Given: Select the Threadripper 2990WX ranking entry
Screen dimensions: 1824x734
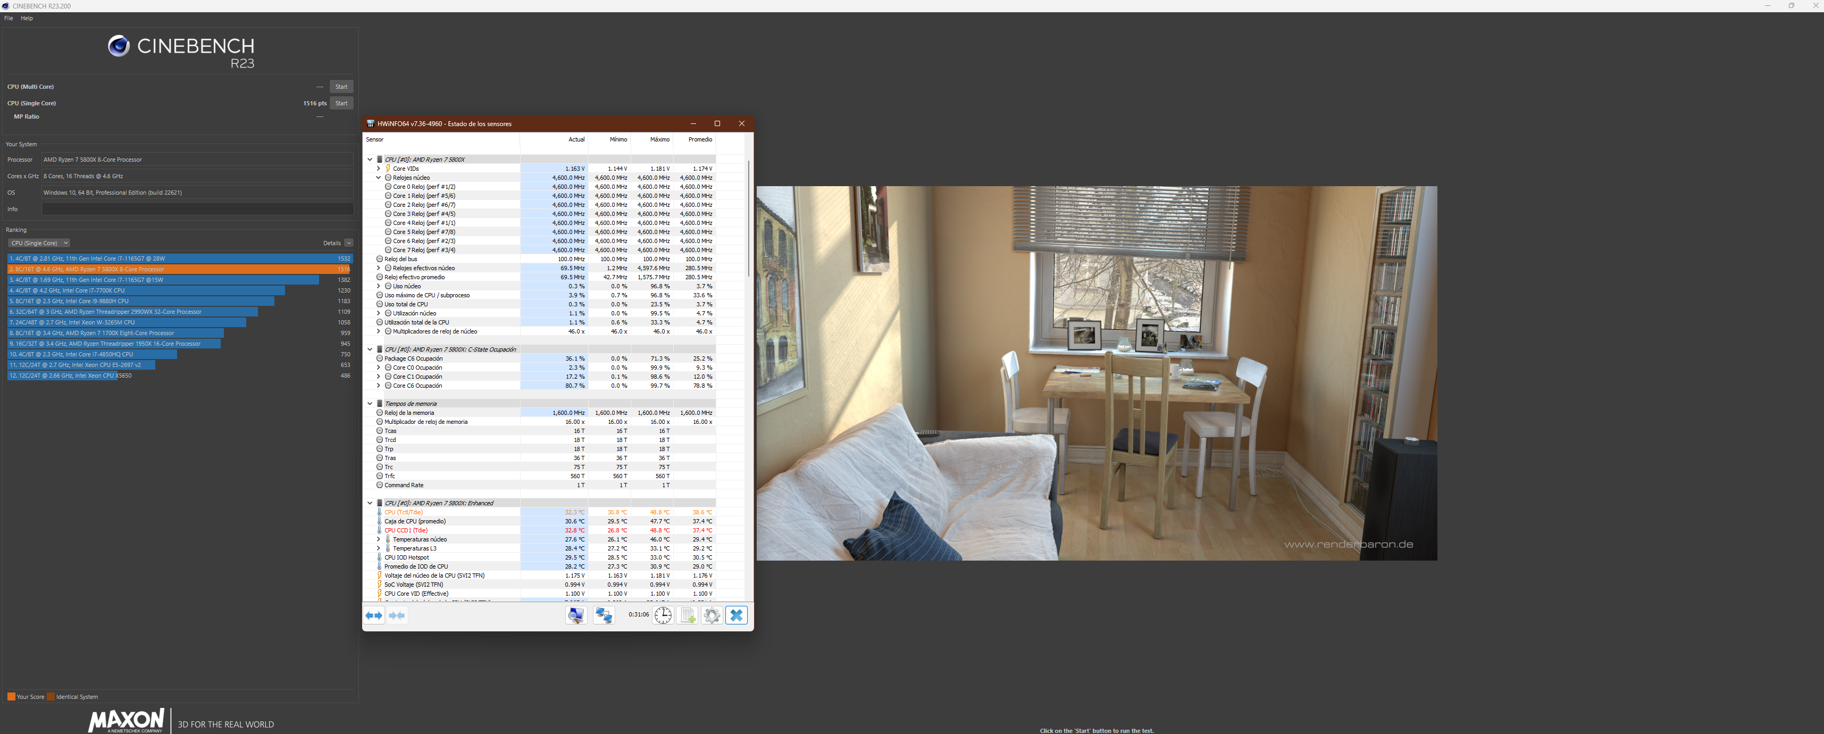Looking at the screenshot, I should click(x=180, y=312).
